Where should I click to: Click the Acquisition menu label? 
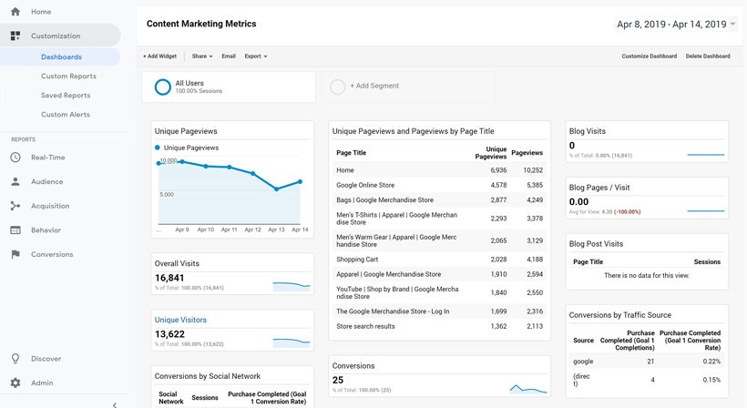click(50, 206)
